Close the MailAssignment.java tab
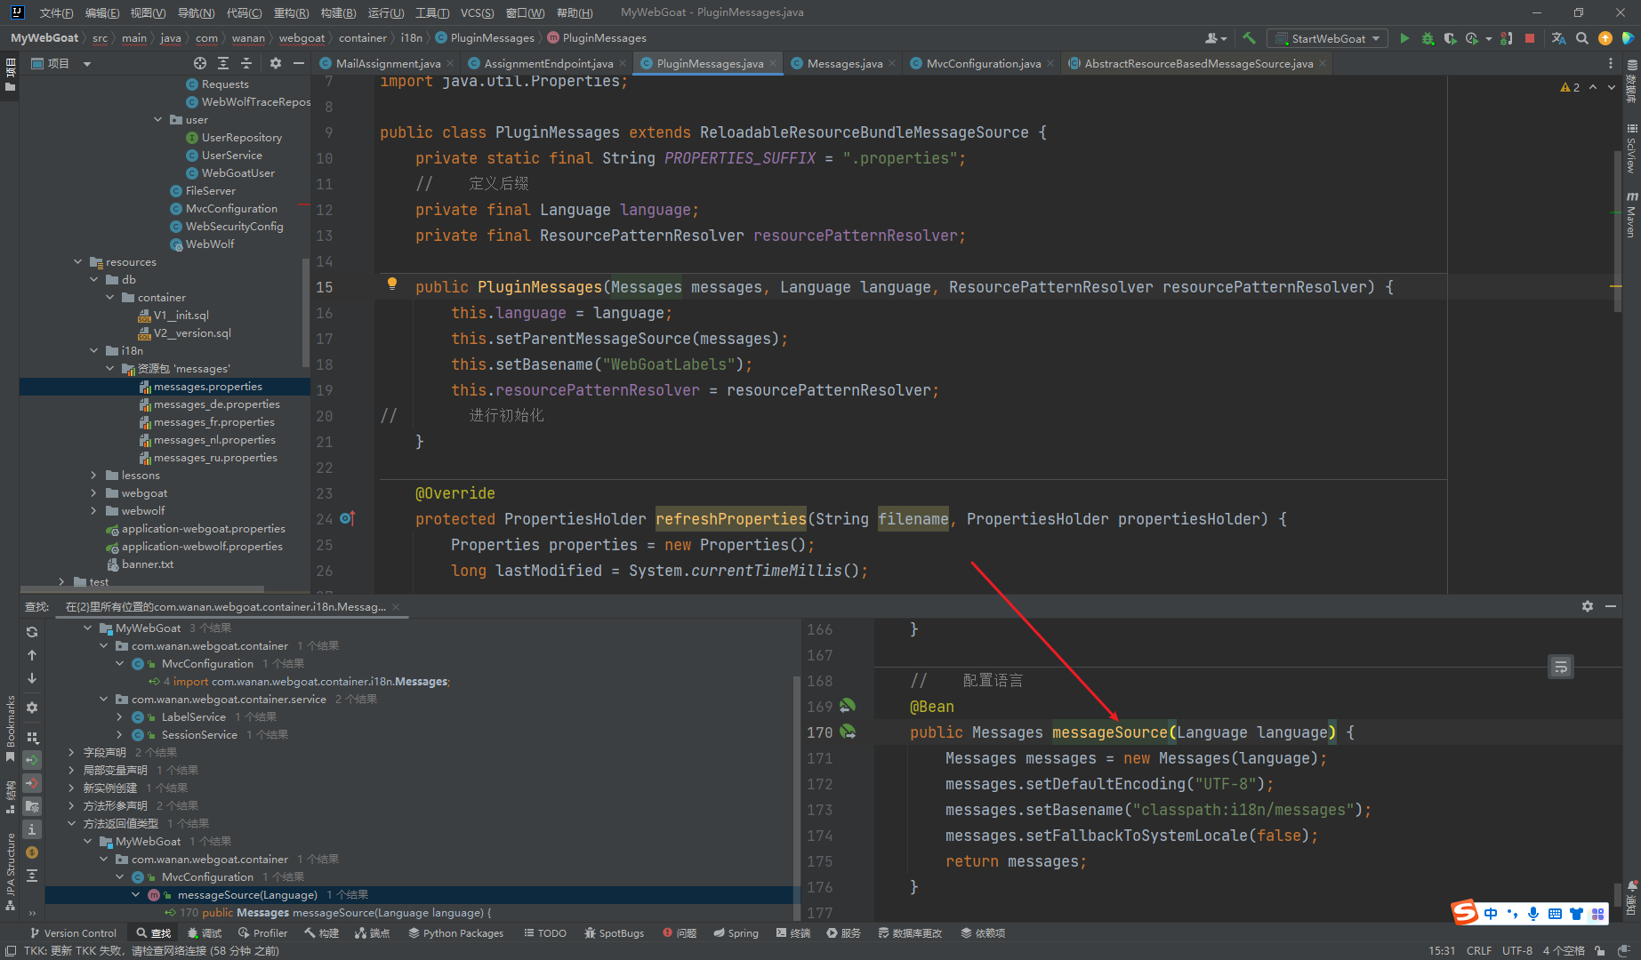1641x960 pixels. pyautogui.click(x=450, y=63)
